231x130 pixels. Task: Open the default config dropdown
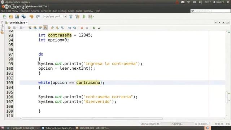(55, 17)
